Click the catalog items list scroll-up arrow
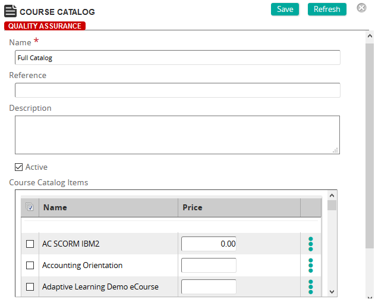This screenshot has width=375, height=302. coord(332,195)
